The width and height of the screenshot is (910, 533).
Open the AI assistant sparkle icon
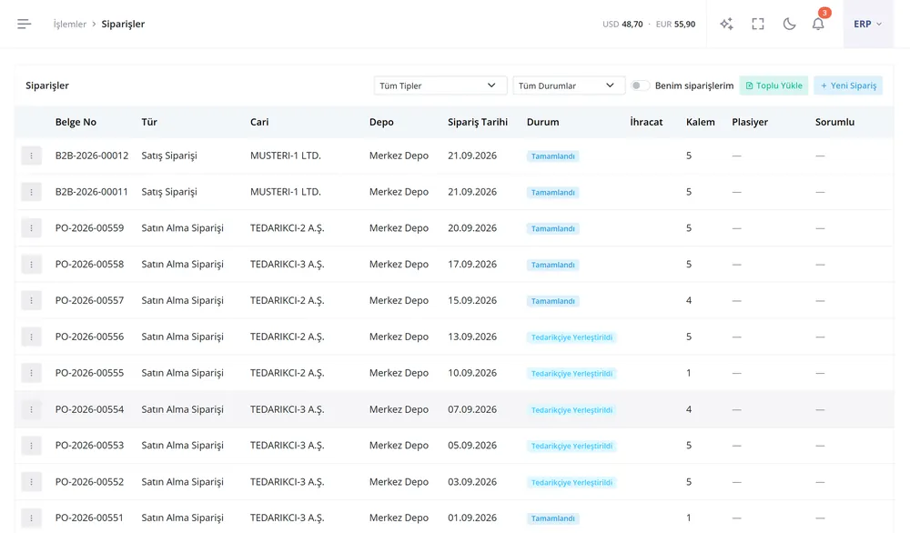pos(726,24)
